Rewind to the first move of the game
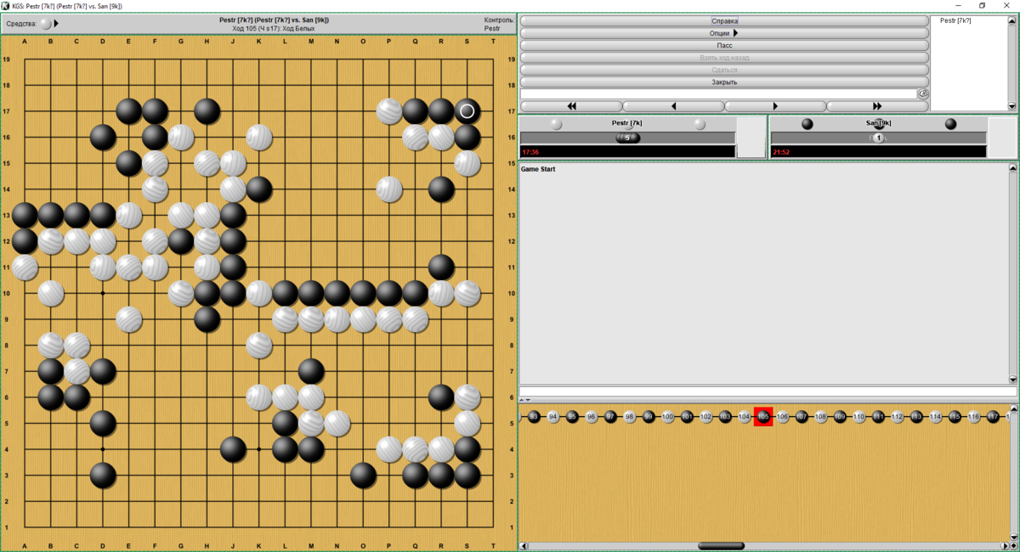The width and height of the screenshot is (1020, 552). point(570,105)
